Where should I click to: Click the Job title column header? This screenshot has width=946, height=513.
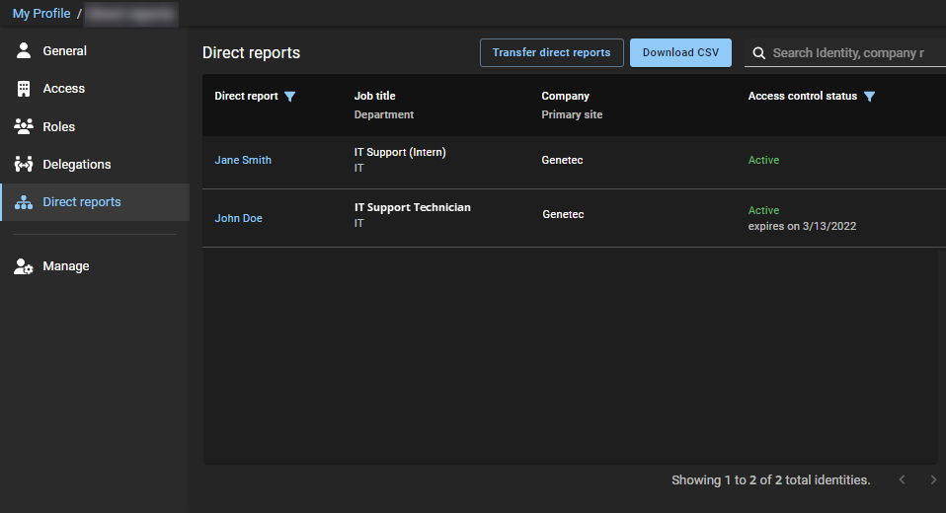[x=374, y=96]
